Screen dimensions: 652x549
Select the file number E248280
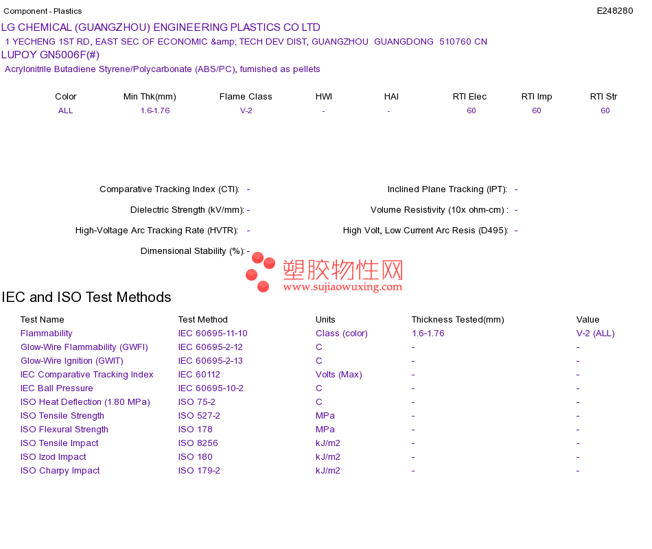[x=614, y=11]
